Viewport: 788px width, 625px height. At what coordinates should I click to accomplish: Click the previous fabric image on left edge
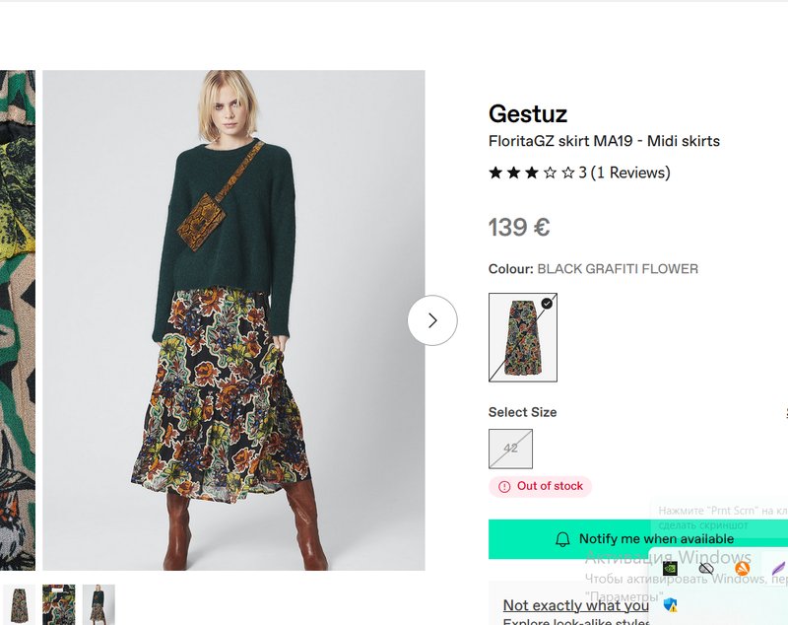click(17, 320)
